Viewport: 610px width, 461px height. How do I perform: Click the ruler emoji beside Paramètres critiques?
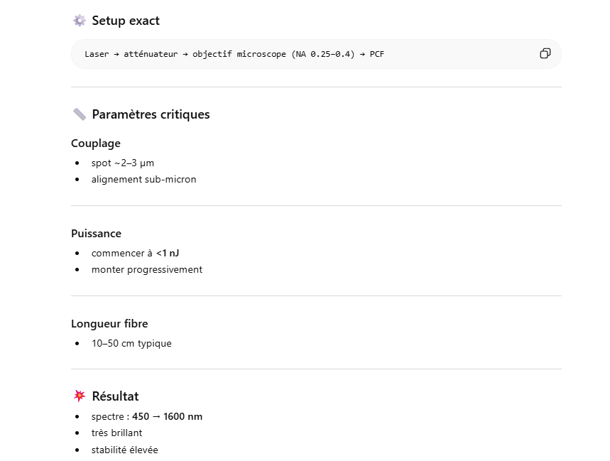(80, 114)
